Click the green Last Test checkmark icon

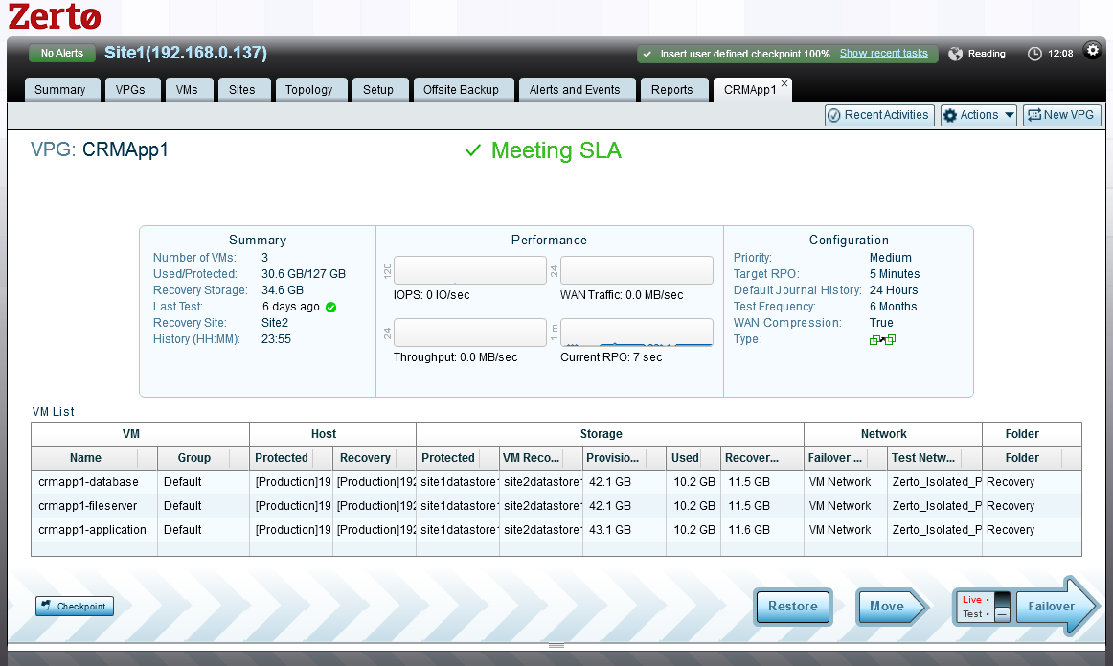click(330, 308)
